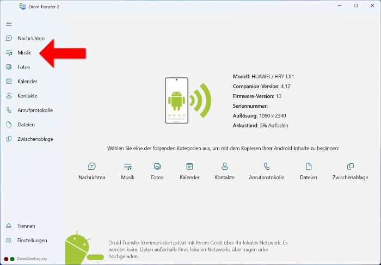Click the Zwischenablage clipboard icon in sidebar

click(x=9, y=139)
